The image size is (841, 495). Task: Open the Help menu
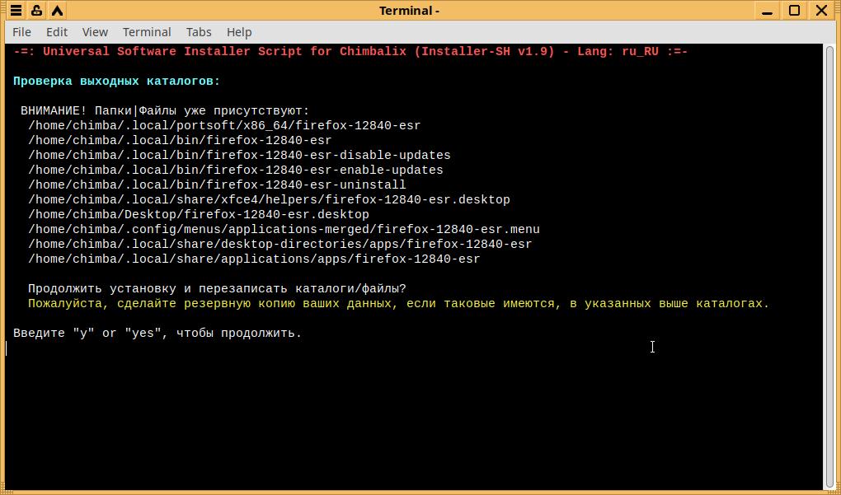coord(239,32)
